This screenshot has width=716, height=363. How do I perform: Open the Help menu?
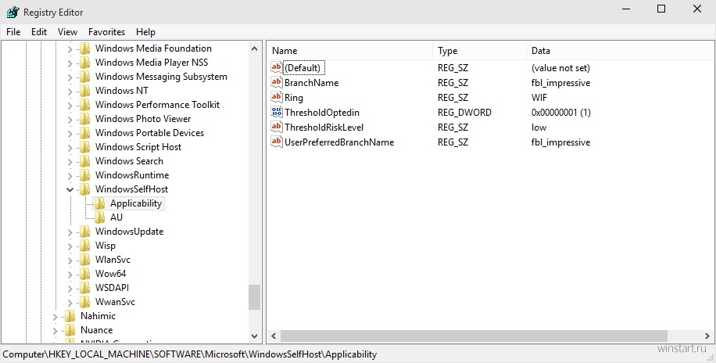[x=145, y=32]
